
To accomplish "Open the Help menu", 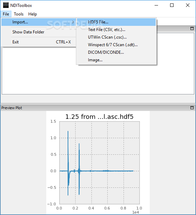I will [x=32, y=14].
